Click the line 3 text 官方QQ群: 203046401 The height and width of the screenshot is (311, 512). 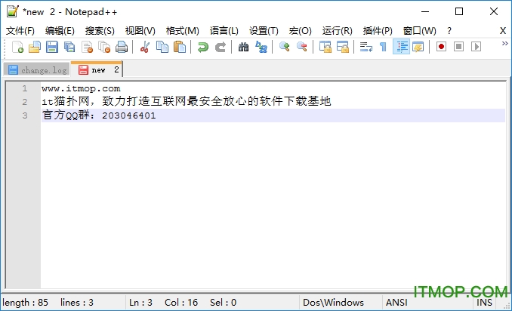coord(99,115)
